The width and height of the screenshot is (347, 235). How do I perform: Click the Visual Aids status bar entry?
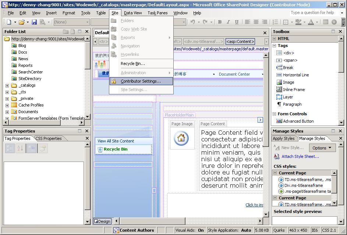(190, 230)
